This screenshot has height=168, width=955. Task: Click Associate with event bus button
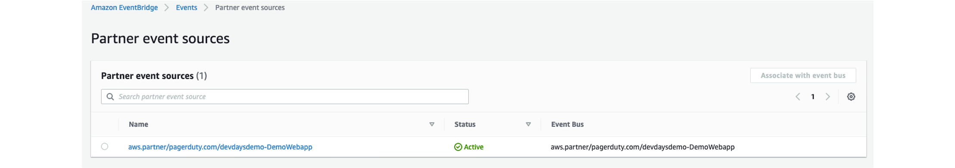[803, 76]
